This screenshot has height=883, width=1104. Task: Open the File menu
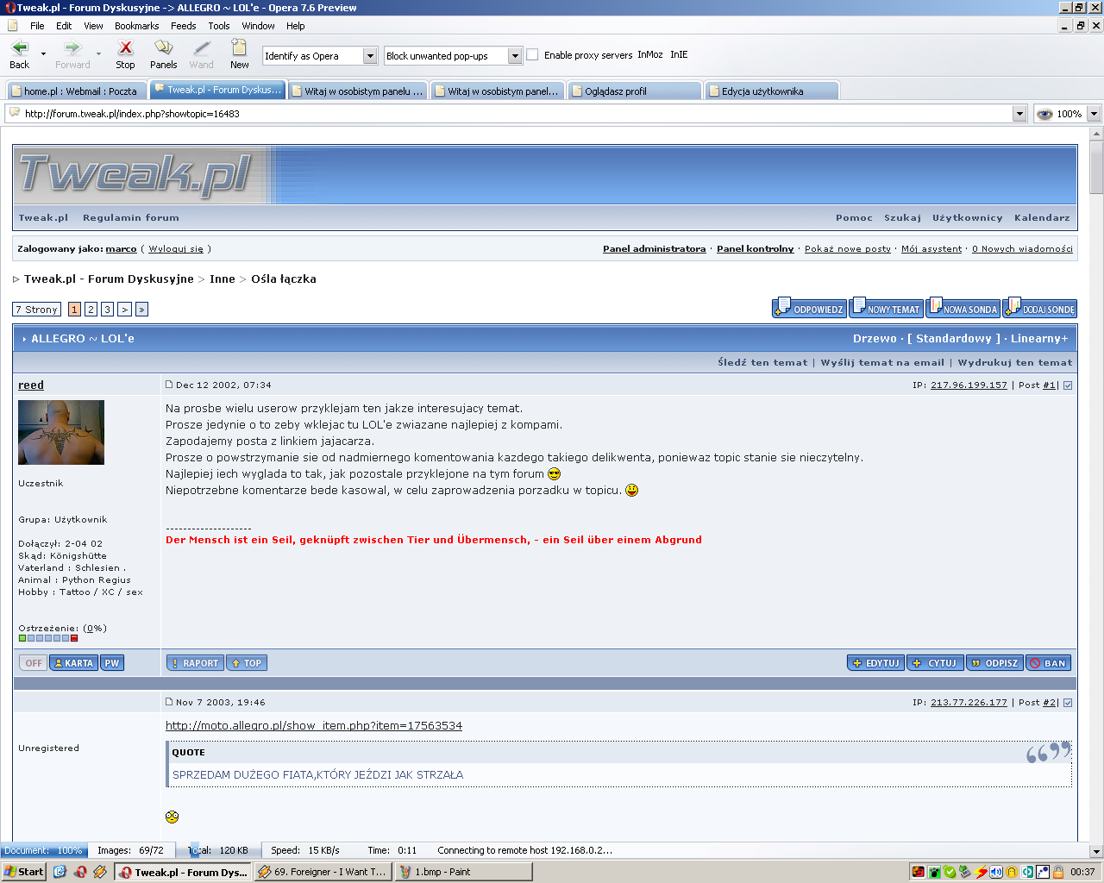point(37,26)
